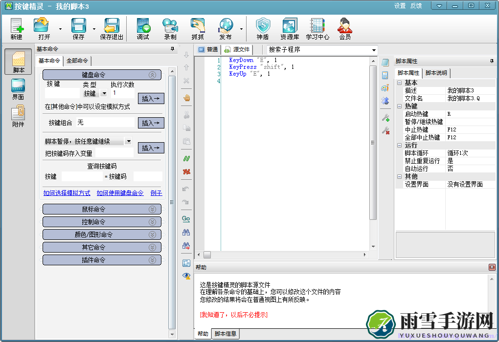Click the wrench with green plus icon
499x342 pixels.
click(386, 118)
